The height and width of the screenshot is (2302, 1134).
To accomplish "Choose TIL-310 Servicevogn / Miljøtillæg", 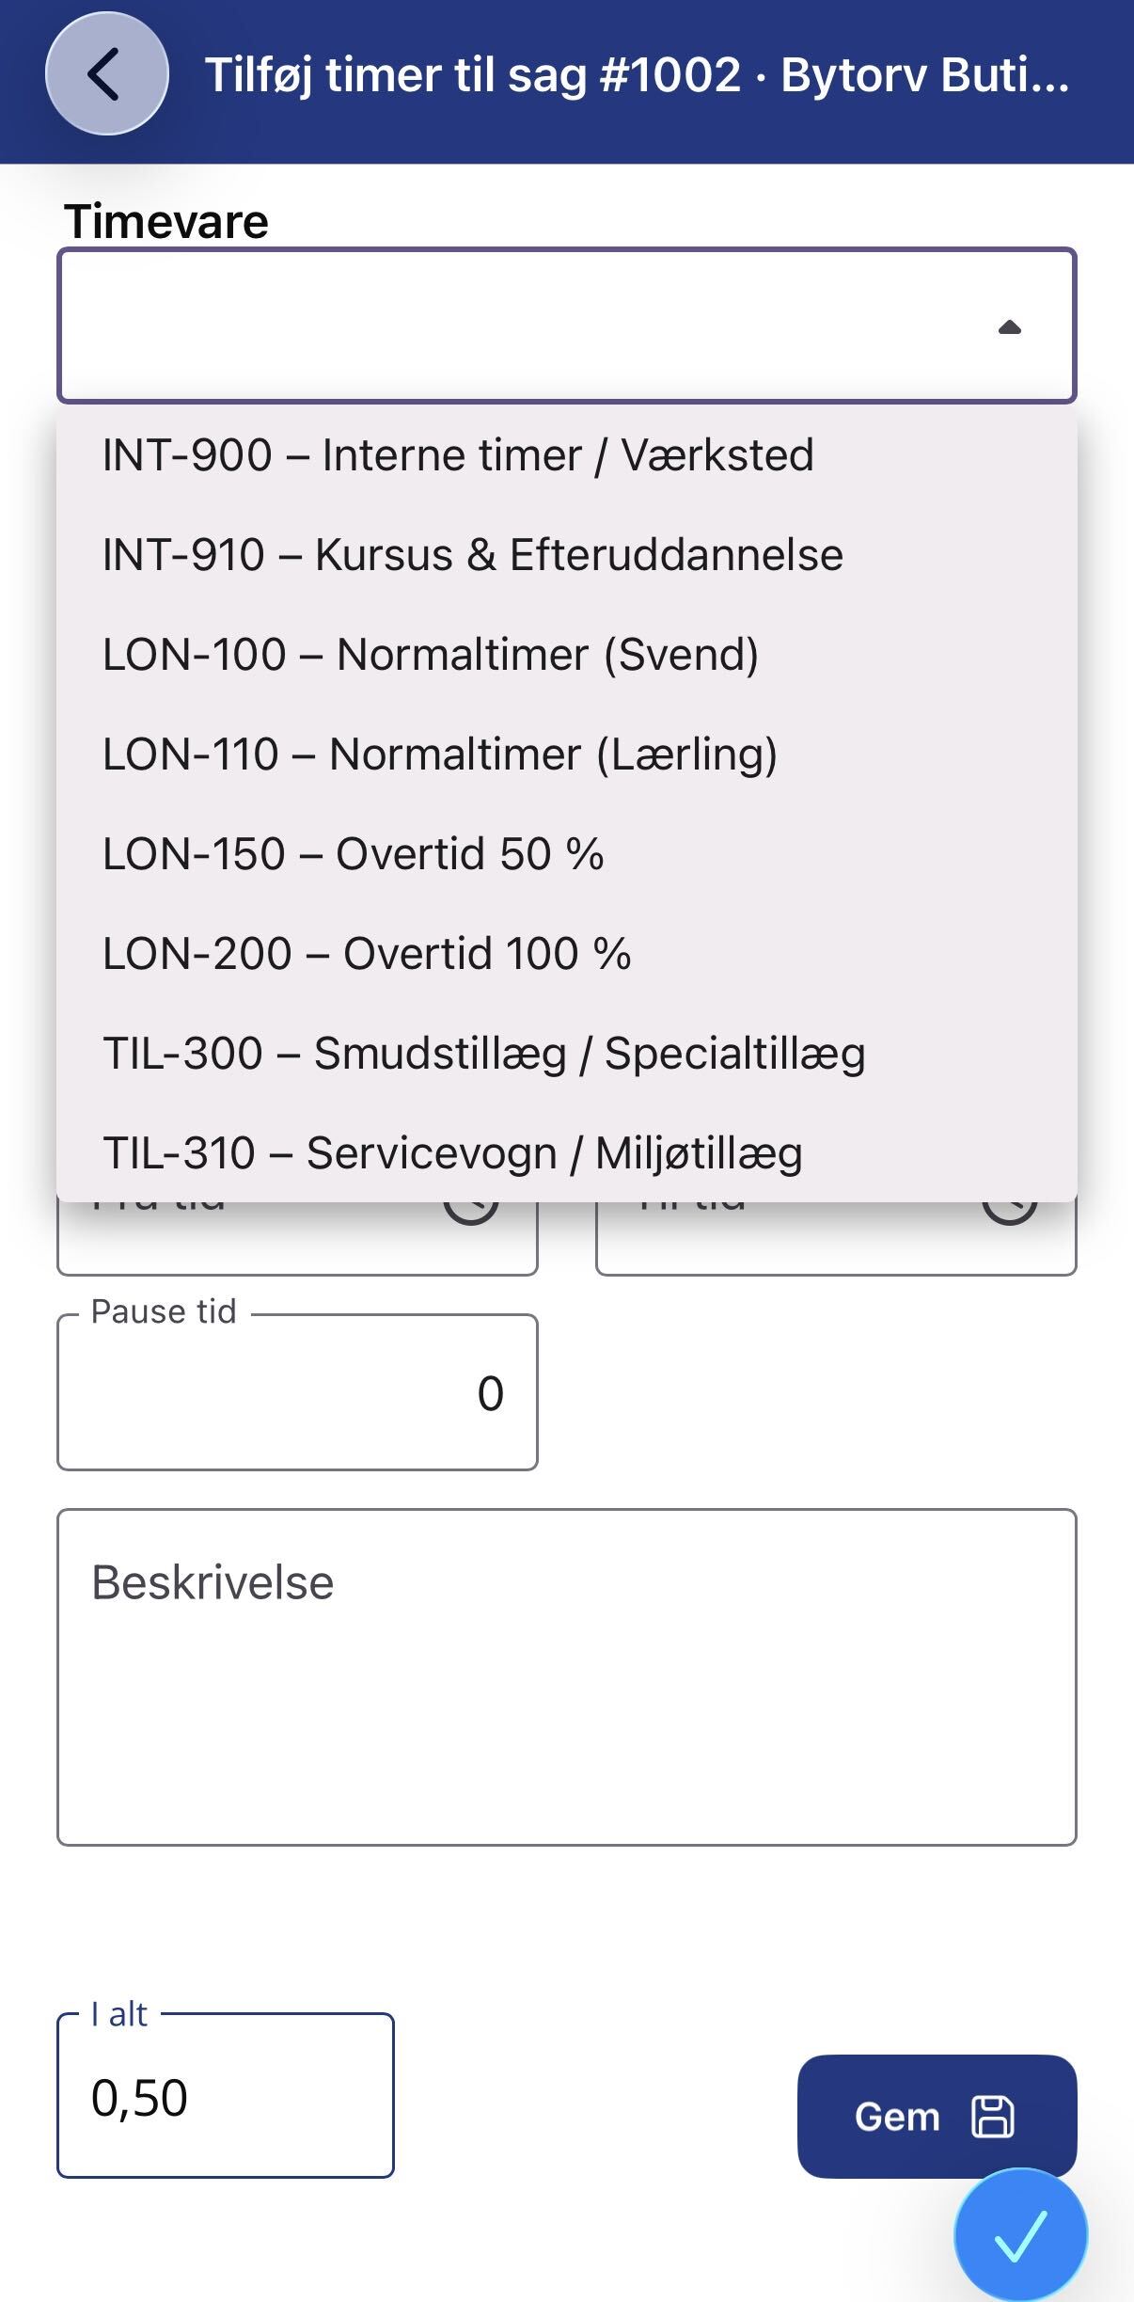I will pyautogui.click(x=567, y=1152).
